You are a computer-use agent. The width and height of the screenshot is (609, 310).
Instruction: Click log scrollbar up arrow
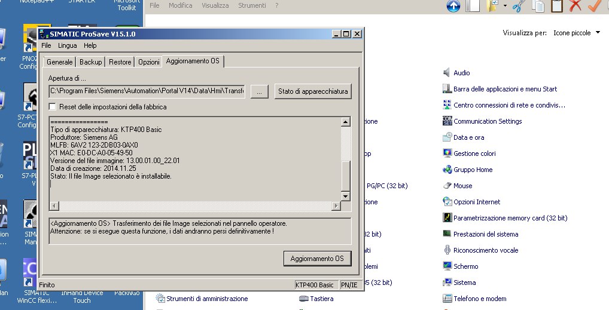[x=345, y=122]
